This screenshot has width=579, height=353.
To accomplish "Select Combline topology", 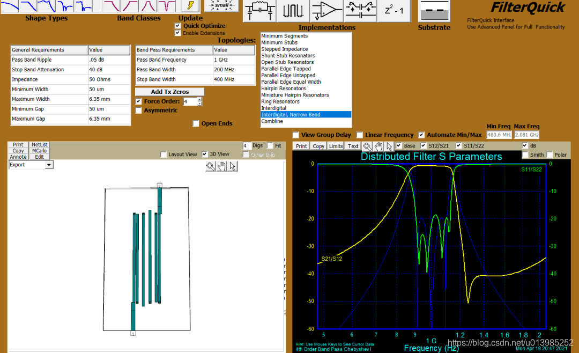I will point(272,121).
